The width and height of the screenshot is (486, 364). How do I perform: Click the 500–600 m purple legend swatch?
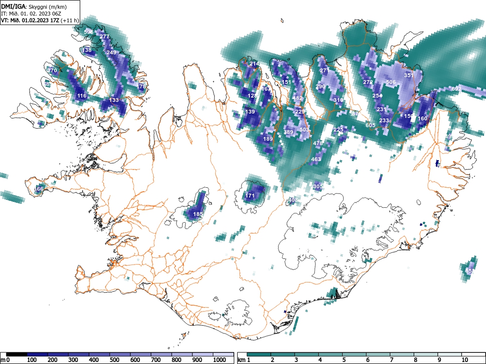120,354
